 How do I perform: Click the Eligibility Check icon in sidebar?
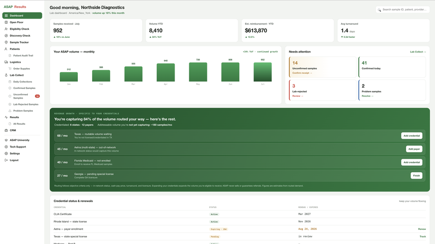coord(6,29)
